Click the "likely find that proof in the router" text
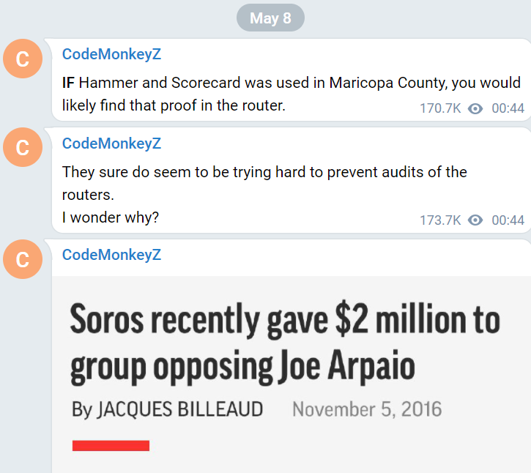The image size is (531, 473). [x=174, y=105]
